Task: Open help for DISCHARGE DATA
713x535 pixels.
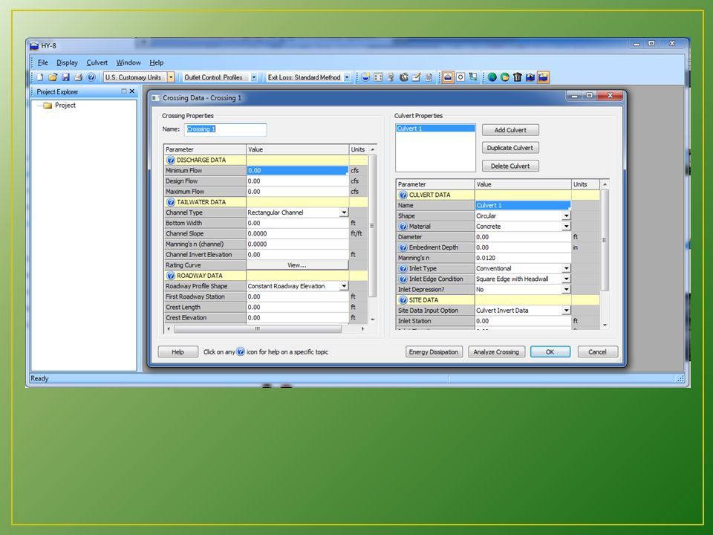Action: (171, 160)
